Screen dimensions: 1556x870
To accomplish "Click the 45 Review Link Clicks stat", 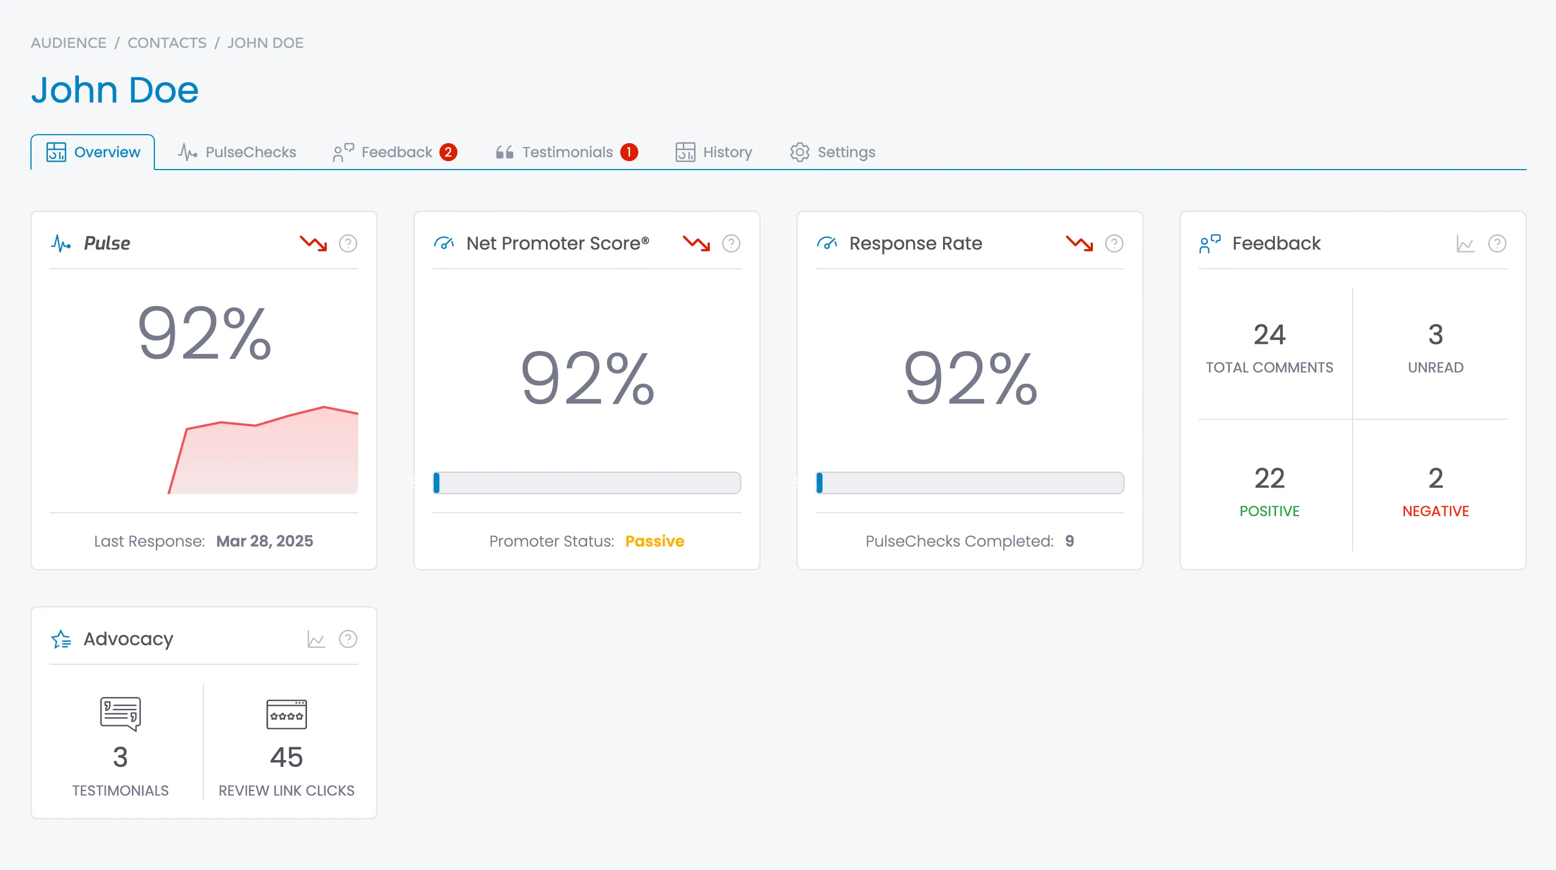I will [286, 771].
